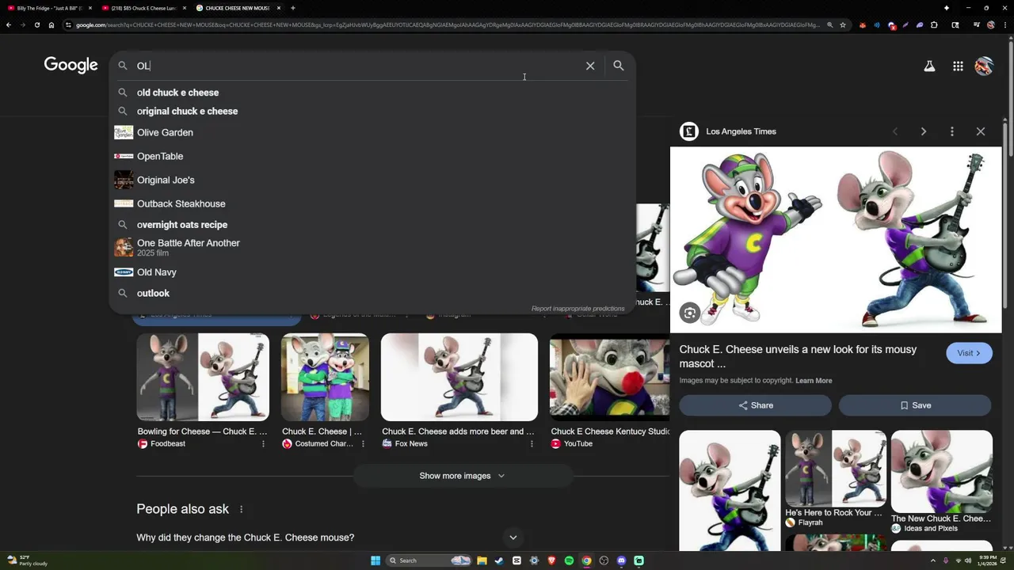Image resolution: width=1014 pixels, height=570 pixels.
Task: Open Discord from taskbar
Action: [621, 560]
